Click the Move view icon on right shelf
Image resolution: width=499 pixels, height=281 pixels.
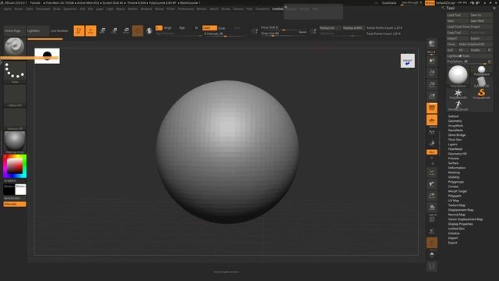tap(432, 184)
